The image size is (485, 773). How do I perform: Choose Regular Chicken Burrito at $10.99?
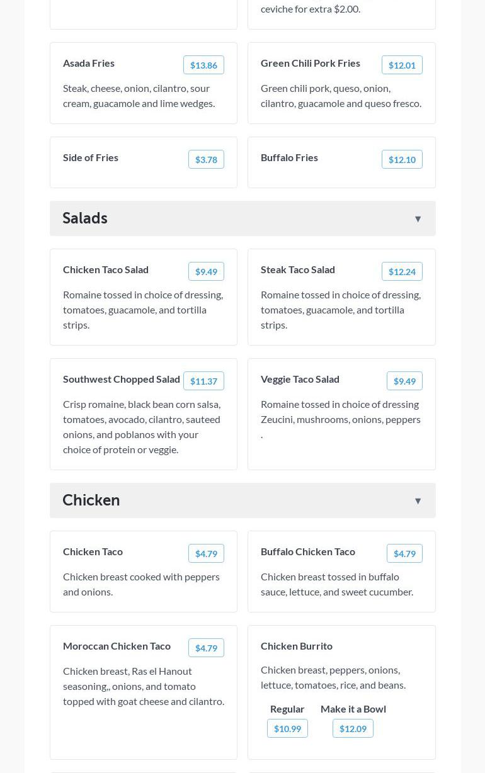287,728
